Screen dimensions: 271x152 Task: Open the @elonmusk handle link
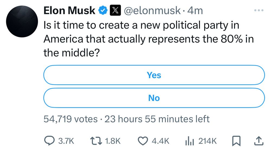[152, 11]
